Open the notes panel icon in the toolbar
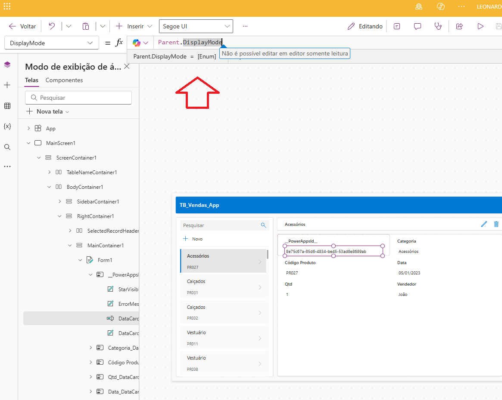Screen dimensions: 502x400 coord(397,26)
